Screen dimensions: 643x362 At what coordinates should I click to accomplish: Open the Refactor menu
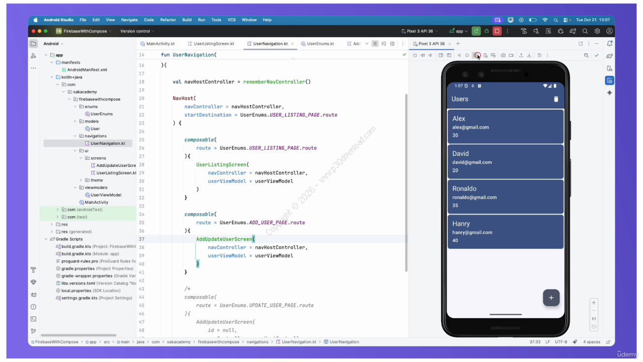point(168,20)
